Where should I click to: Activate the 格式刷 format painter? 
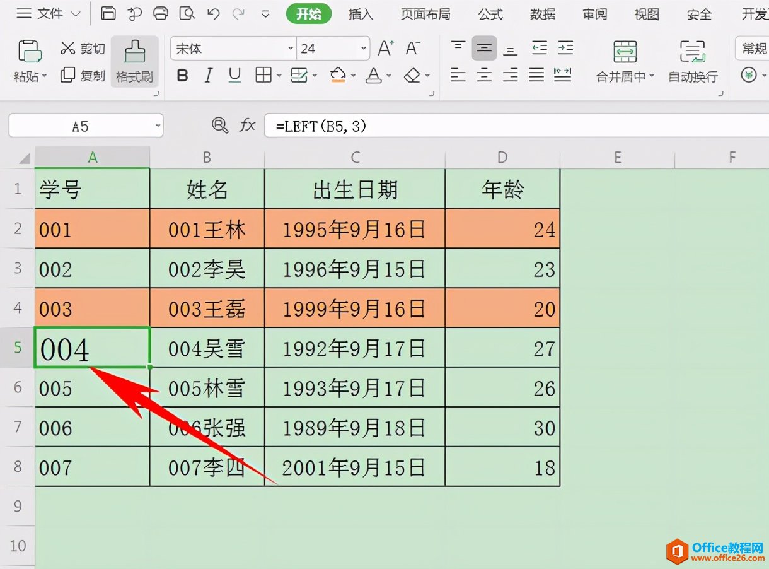(x=134, y=61)
